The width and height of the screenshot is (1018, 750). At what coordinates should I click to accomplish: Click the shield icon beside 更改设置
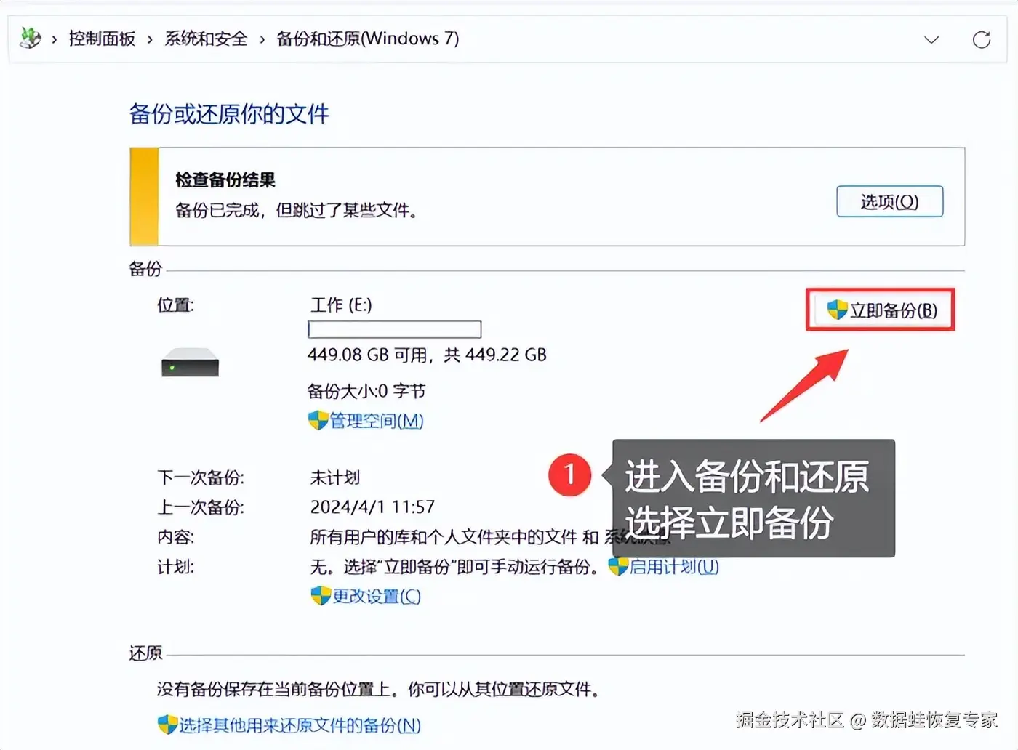(321, 596)
